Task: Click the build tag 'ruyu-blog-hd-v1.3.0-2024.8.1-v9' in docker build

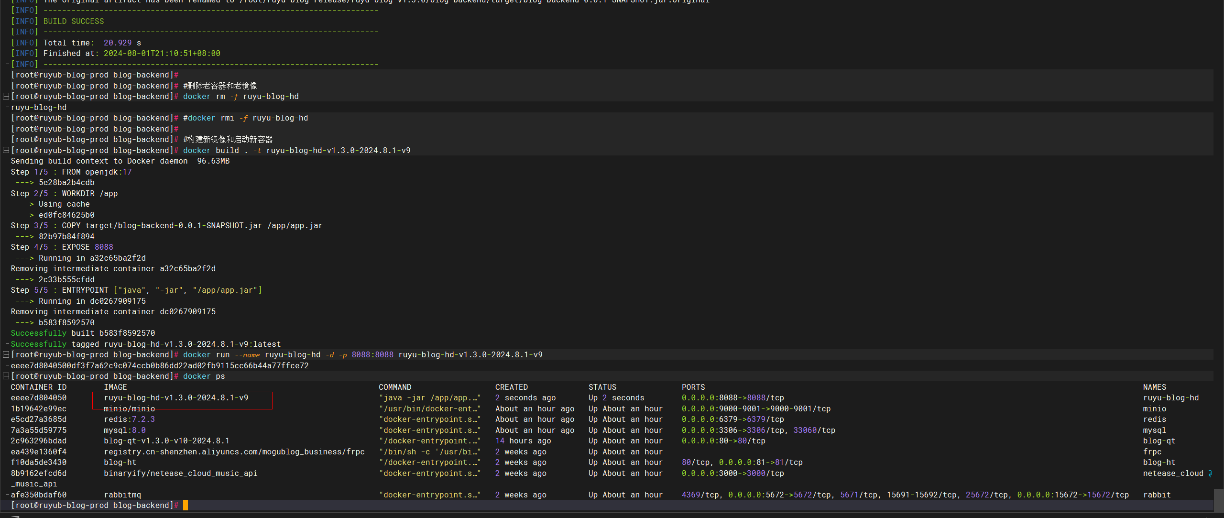Action: coord(339,150)
